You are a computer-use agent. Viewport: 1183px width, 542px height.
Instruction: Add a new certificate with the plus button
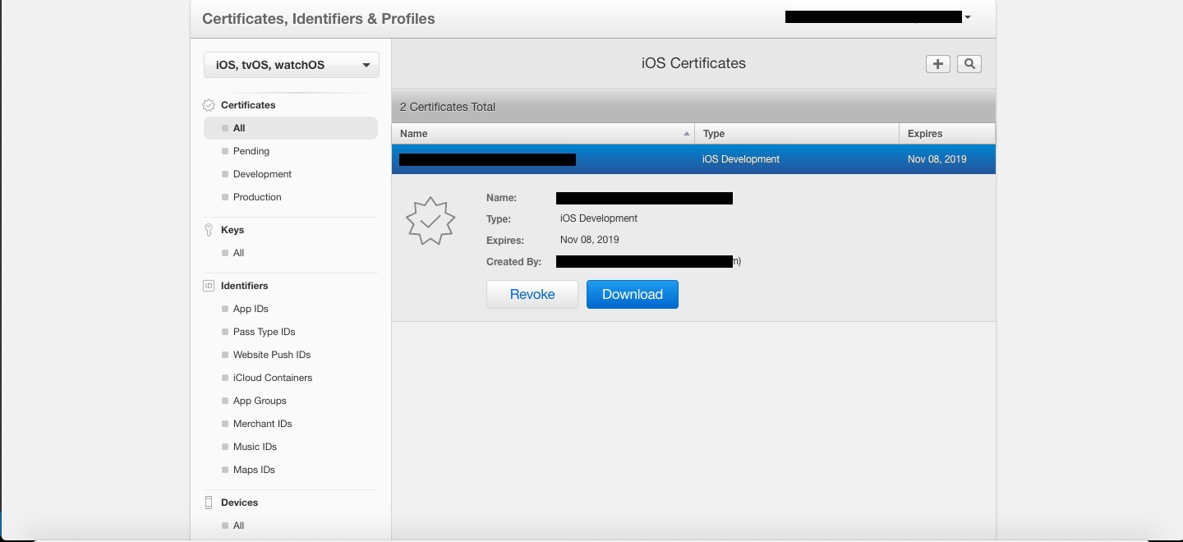(937, 64)
